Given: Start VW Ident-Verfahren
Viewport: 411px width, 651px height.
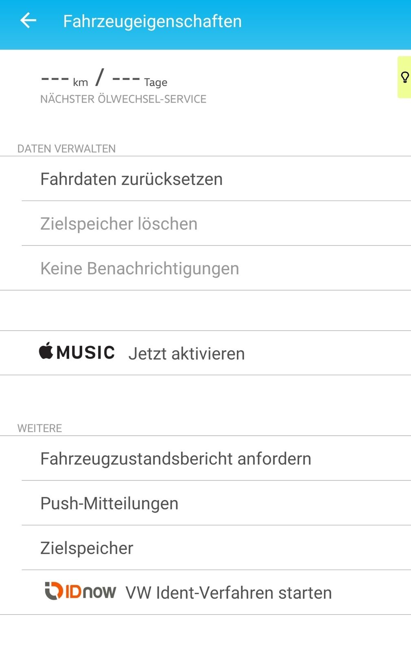Looking at the screenshot, I should 229,592.
